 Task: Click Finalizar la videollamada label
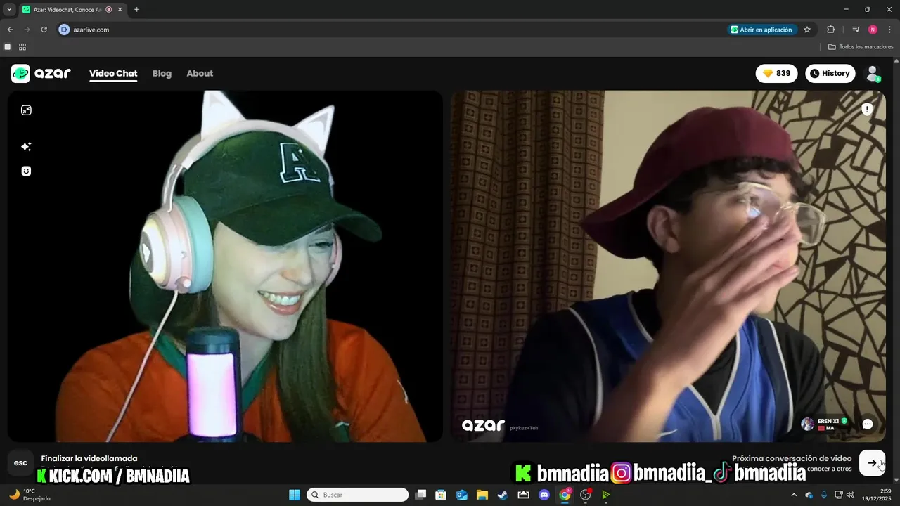point(89,458)
